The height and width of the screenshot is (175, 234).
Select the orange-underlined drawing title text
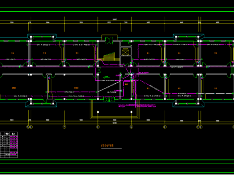[x=107, y=145]
